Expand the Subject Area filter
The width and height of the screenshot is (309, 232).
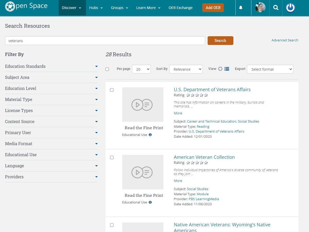pos(51,77)
